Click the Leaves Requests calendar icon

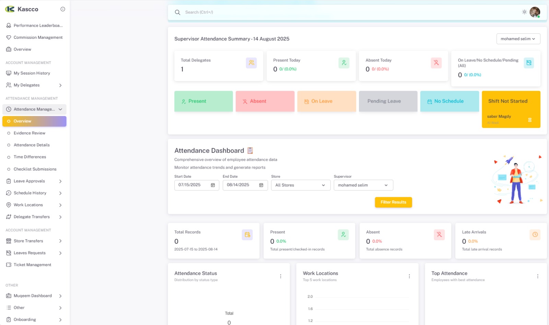(x=9, y=253)
